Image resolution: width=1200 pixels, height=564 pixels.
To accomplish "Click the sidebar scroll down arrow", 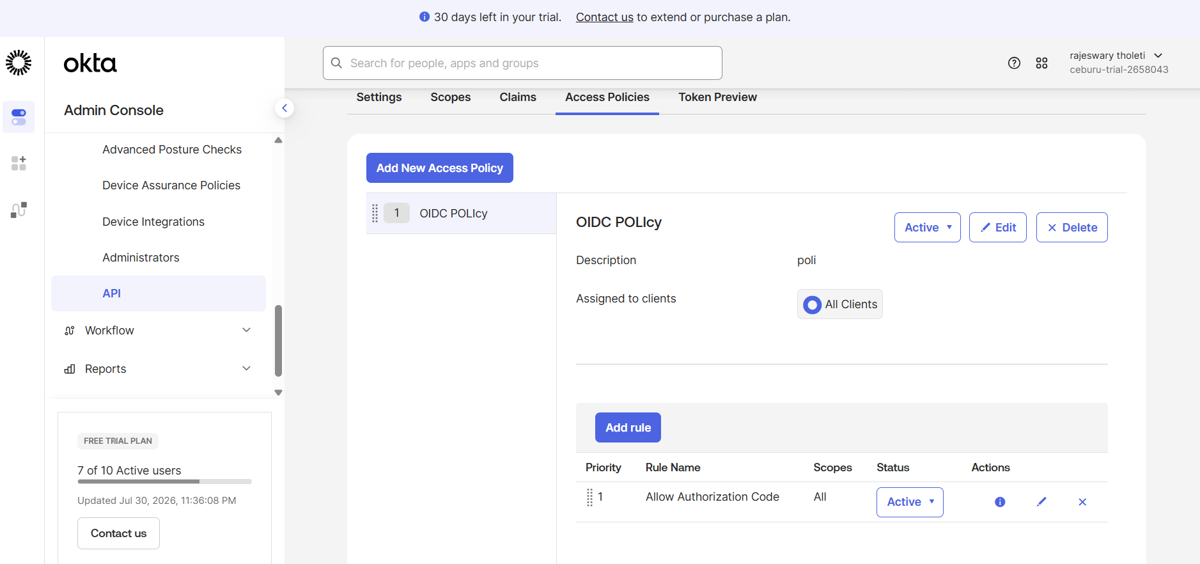I will pyautogui.click(x=278, y=393).
